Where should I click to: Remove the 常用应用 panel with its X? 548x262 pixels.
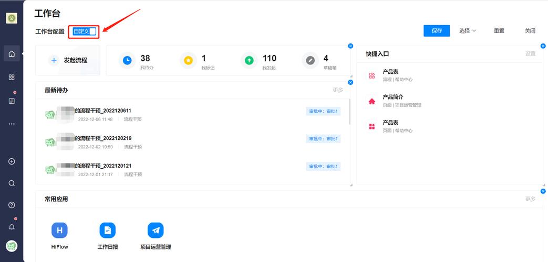pos(543,191)
